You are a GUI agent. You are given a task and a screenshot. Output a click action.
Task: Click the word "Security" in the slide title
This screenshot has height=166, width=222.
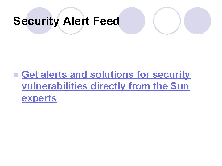click(36, 21)
